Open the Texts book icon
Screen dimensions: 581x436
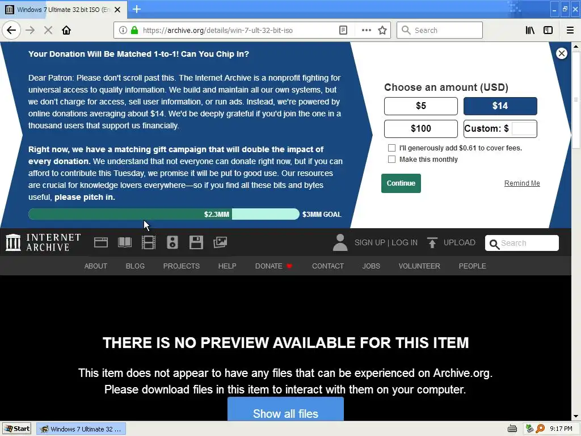coord(124,242)
